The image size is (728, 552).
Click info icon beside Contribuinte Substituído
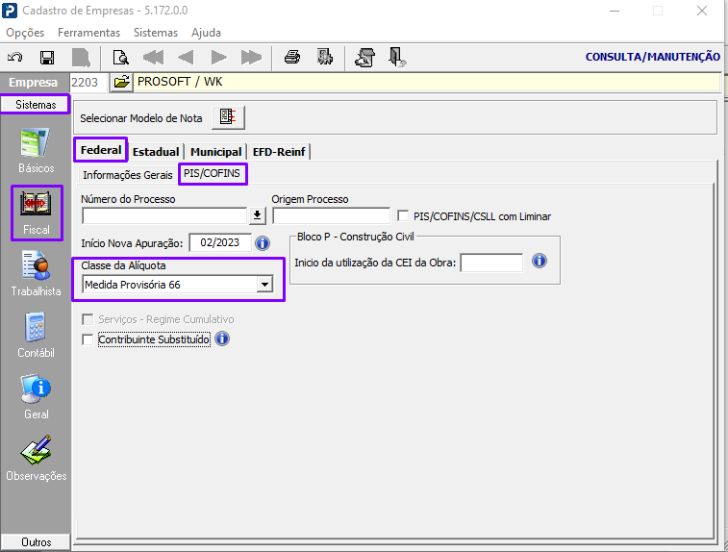[x=222, y=339]
